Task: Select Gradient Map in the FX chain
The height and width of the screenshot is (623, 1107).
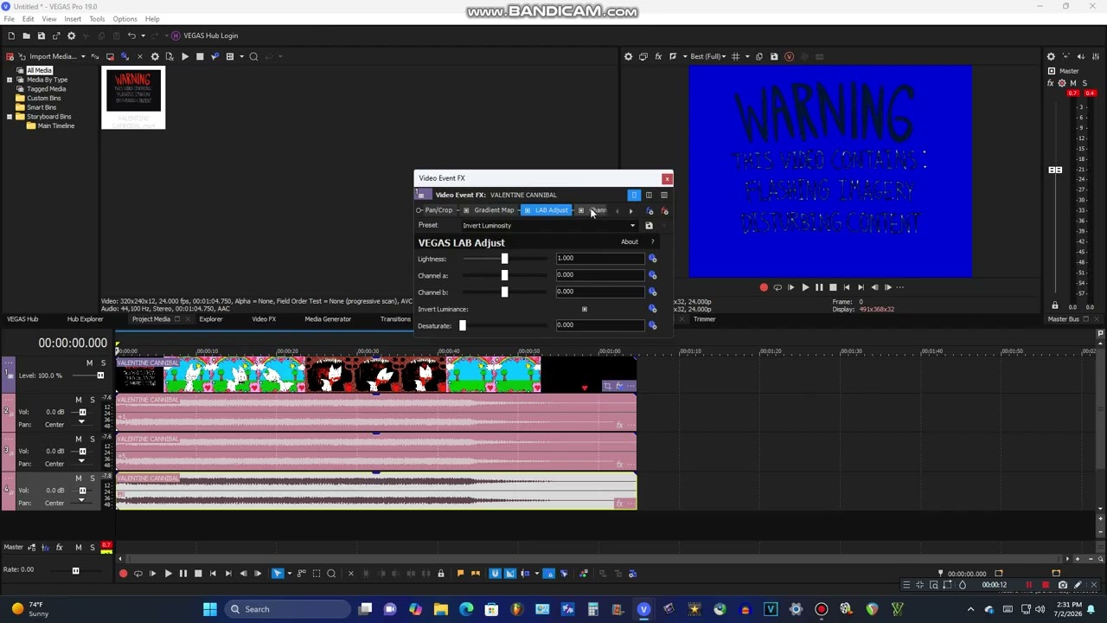Action: coord(494,210)
